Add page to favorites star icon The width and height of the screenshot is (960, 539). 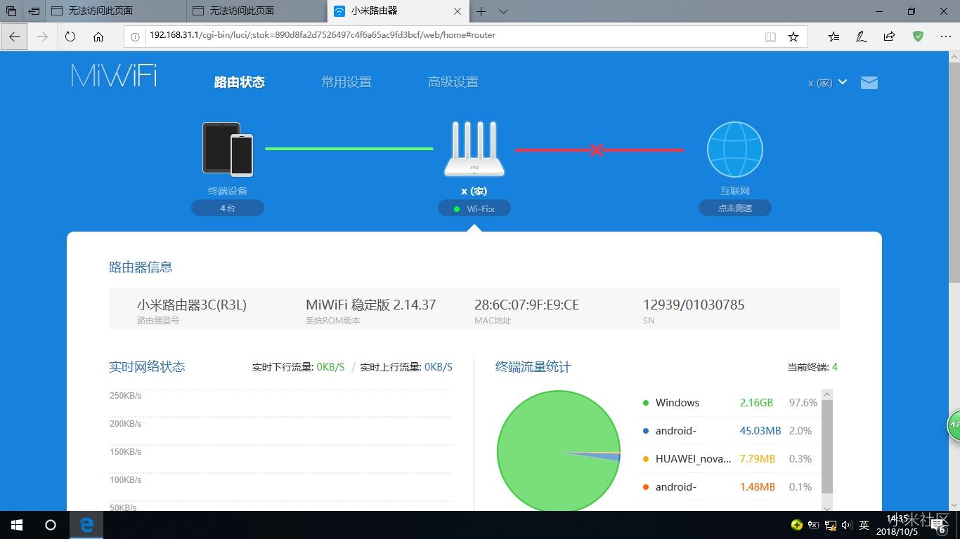(793, 36)
